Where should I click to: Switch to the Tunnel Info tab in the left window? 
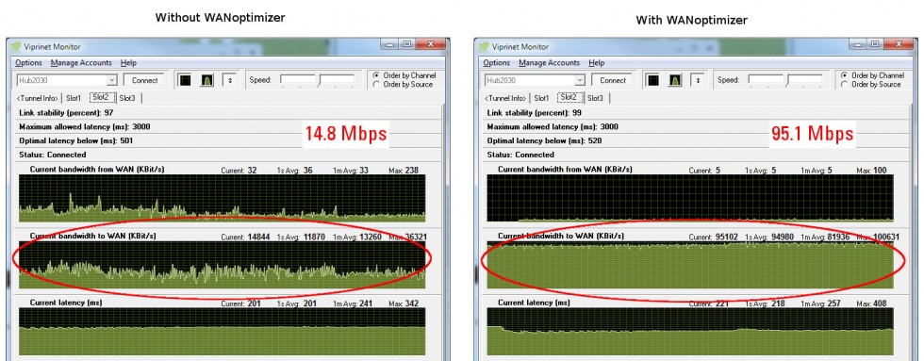38,98
